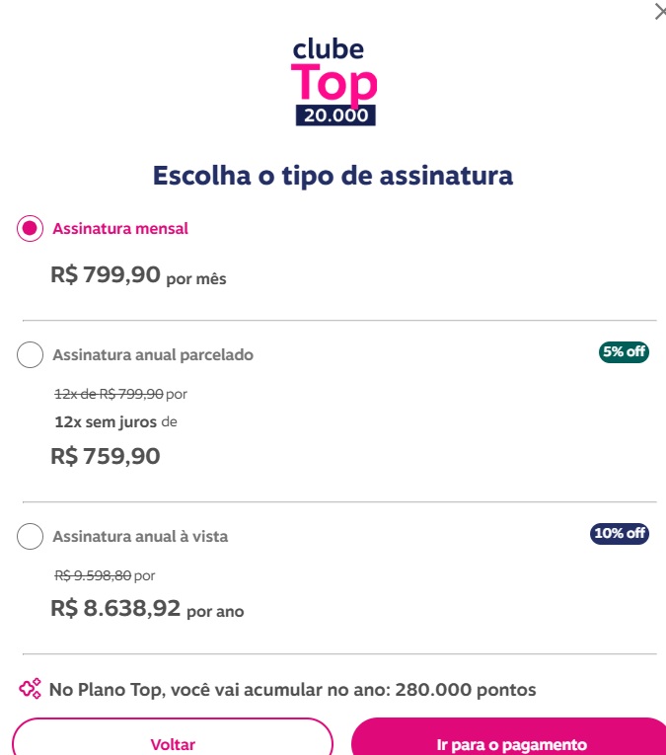Click the sparkle points icon
666x755 pixels.
[x=31, y=689]
